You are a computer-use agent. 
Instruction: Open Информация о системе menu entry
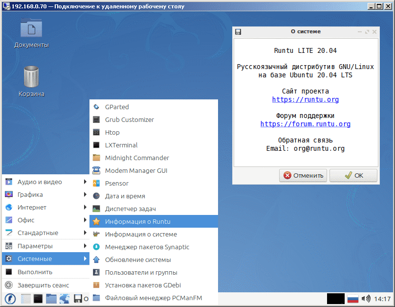click(x=154, y=235)
